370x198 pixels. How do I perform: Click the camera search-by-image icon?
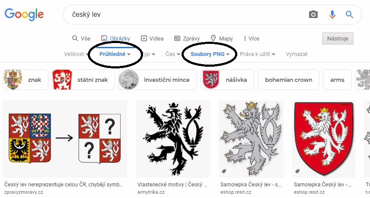tap(313, 15)
